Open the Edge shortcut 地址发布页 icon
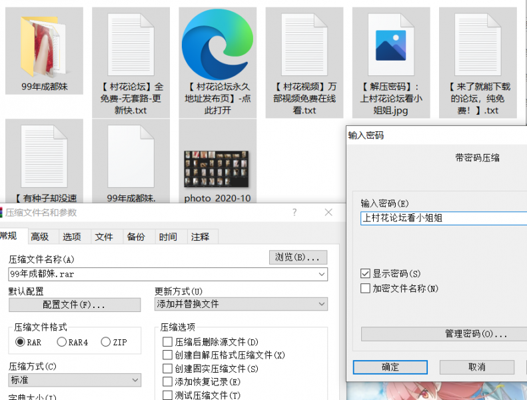The width and height of the screenshot is (527, 400). 217,47
